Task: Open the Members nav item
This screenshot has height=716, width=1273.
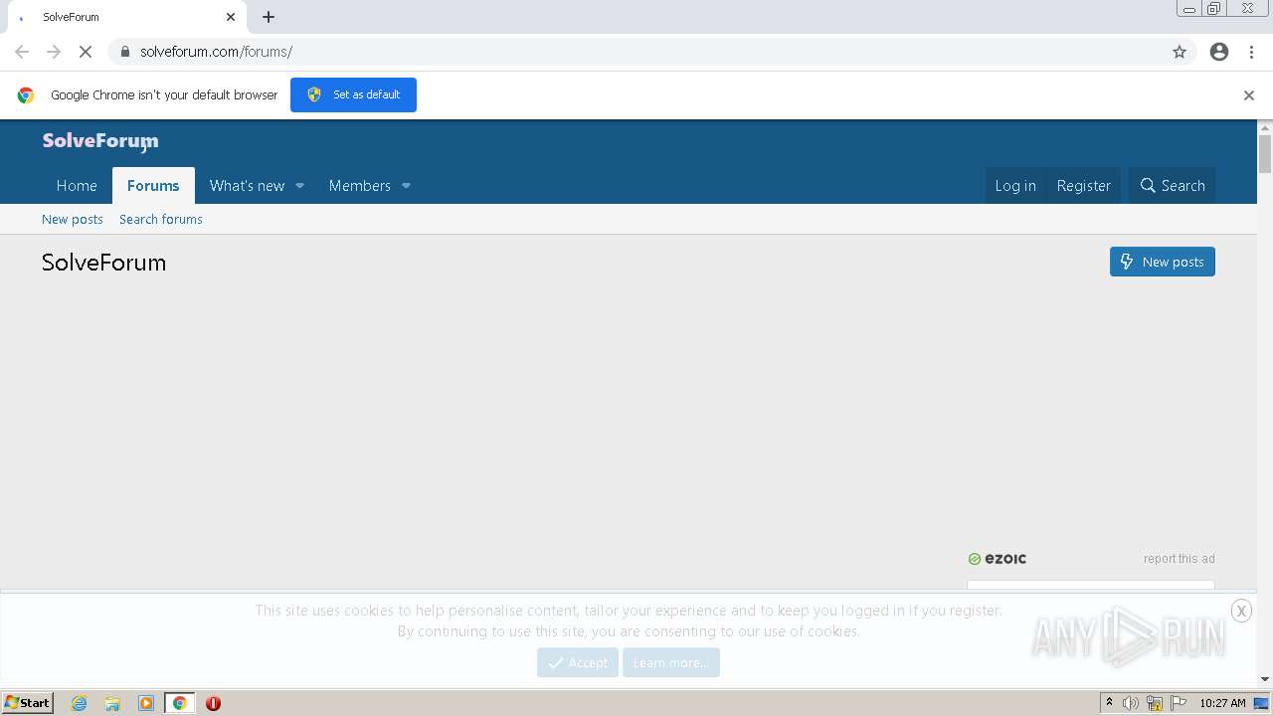Action: [359, 186]
